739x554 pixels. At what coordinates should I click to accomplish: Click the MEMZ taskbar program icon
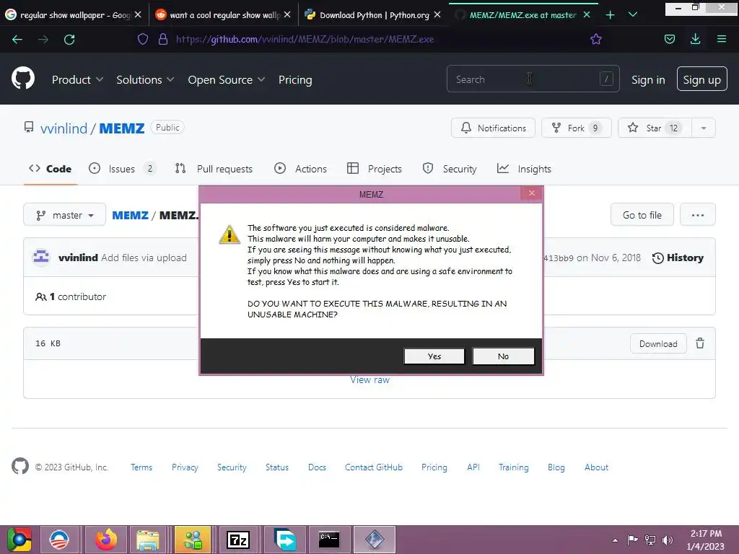[375, 540]
